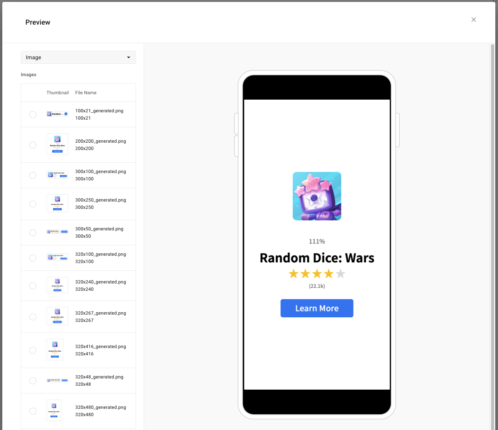Click the 300x250 image thumbnail
The image size is (498, 430).
point(57,203)
